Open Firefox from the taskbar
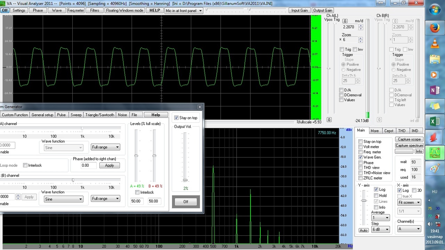This screenshot has height=250, width=445. (435, 27)
